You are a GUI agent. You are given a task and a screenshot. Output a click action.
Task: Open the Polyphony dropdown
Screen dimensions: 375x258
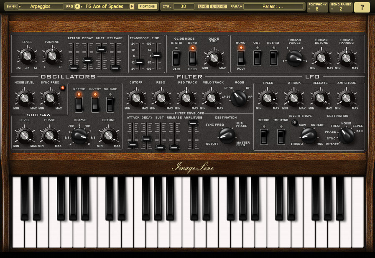[317, 7]
